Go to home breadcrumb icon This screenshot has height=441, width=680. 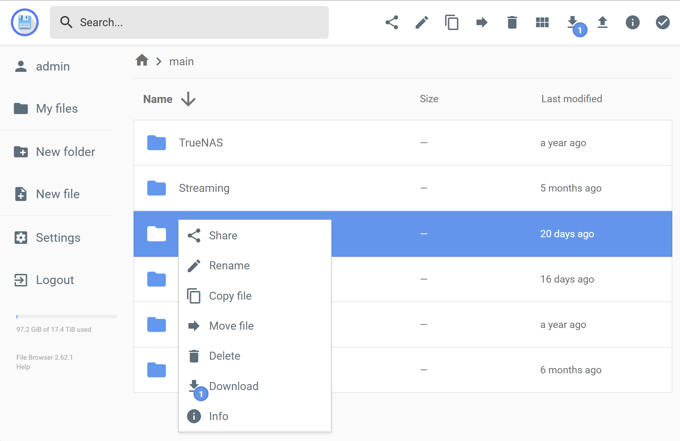click(142, 60)
